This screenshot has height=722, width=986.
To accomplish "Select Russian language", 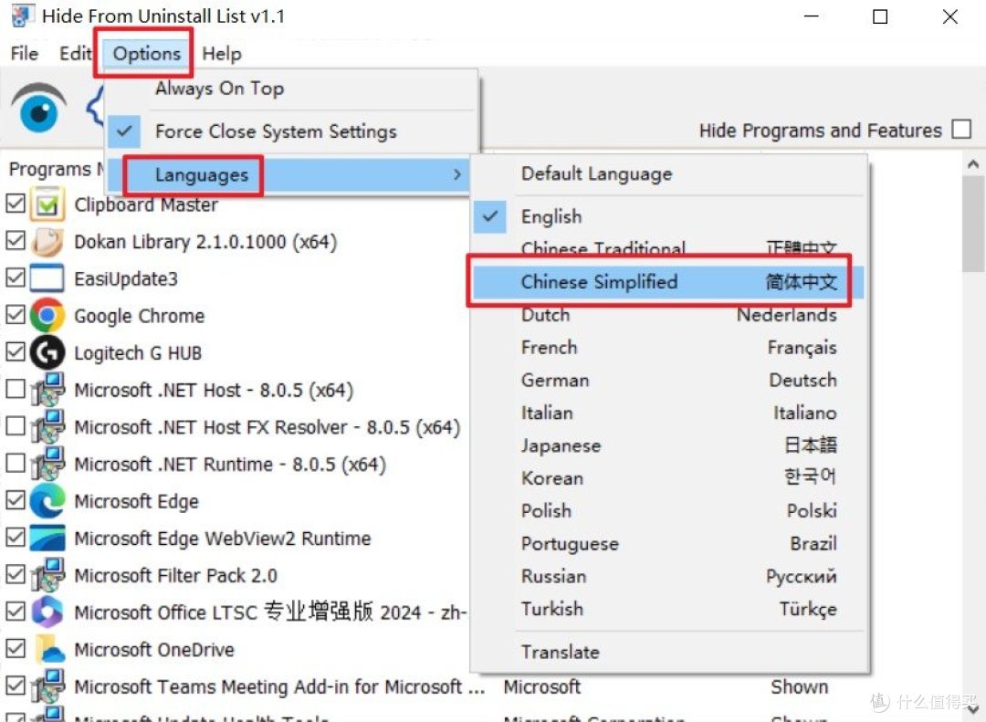I will click(668, 576).
